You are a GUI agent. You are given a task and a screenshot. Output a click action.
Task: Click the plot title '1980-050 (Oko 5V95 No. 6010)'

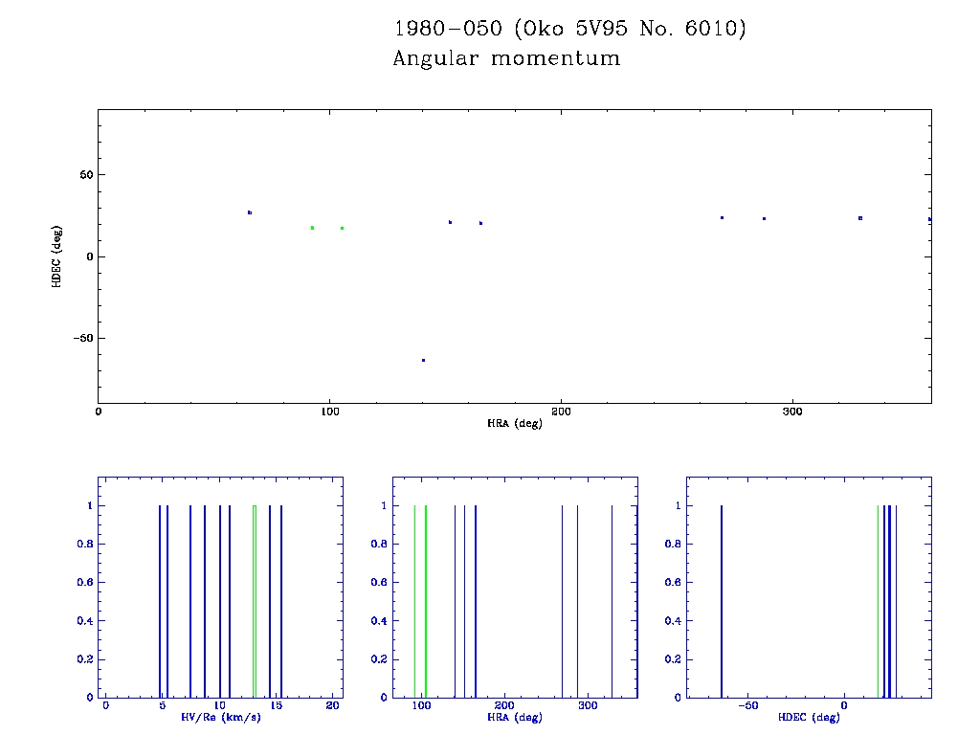click(x=569, y=30)
